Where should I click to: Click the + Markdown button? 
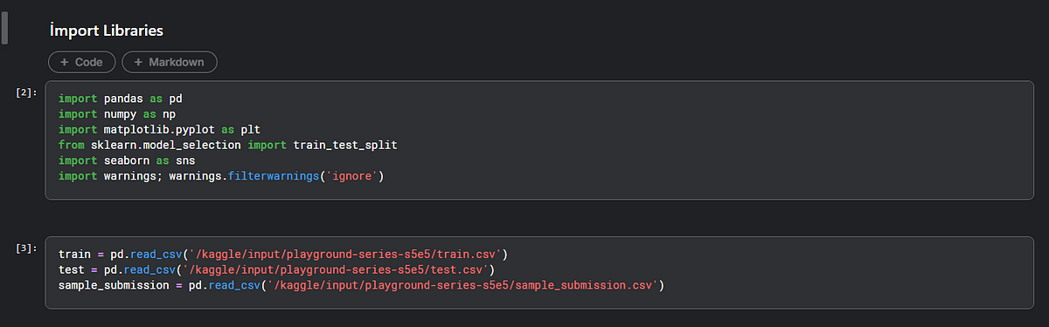tap(170, 62)
